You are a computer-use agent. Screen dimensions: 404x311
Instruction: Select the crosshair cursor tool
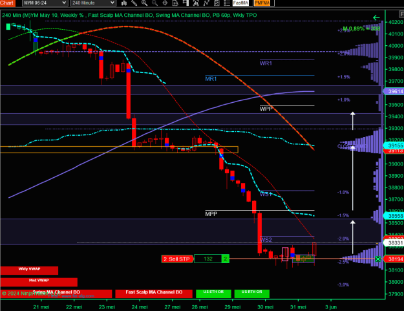165,3
